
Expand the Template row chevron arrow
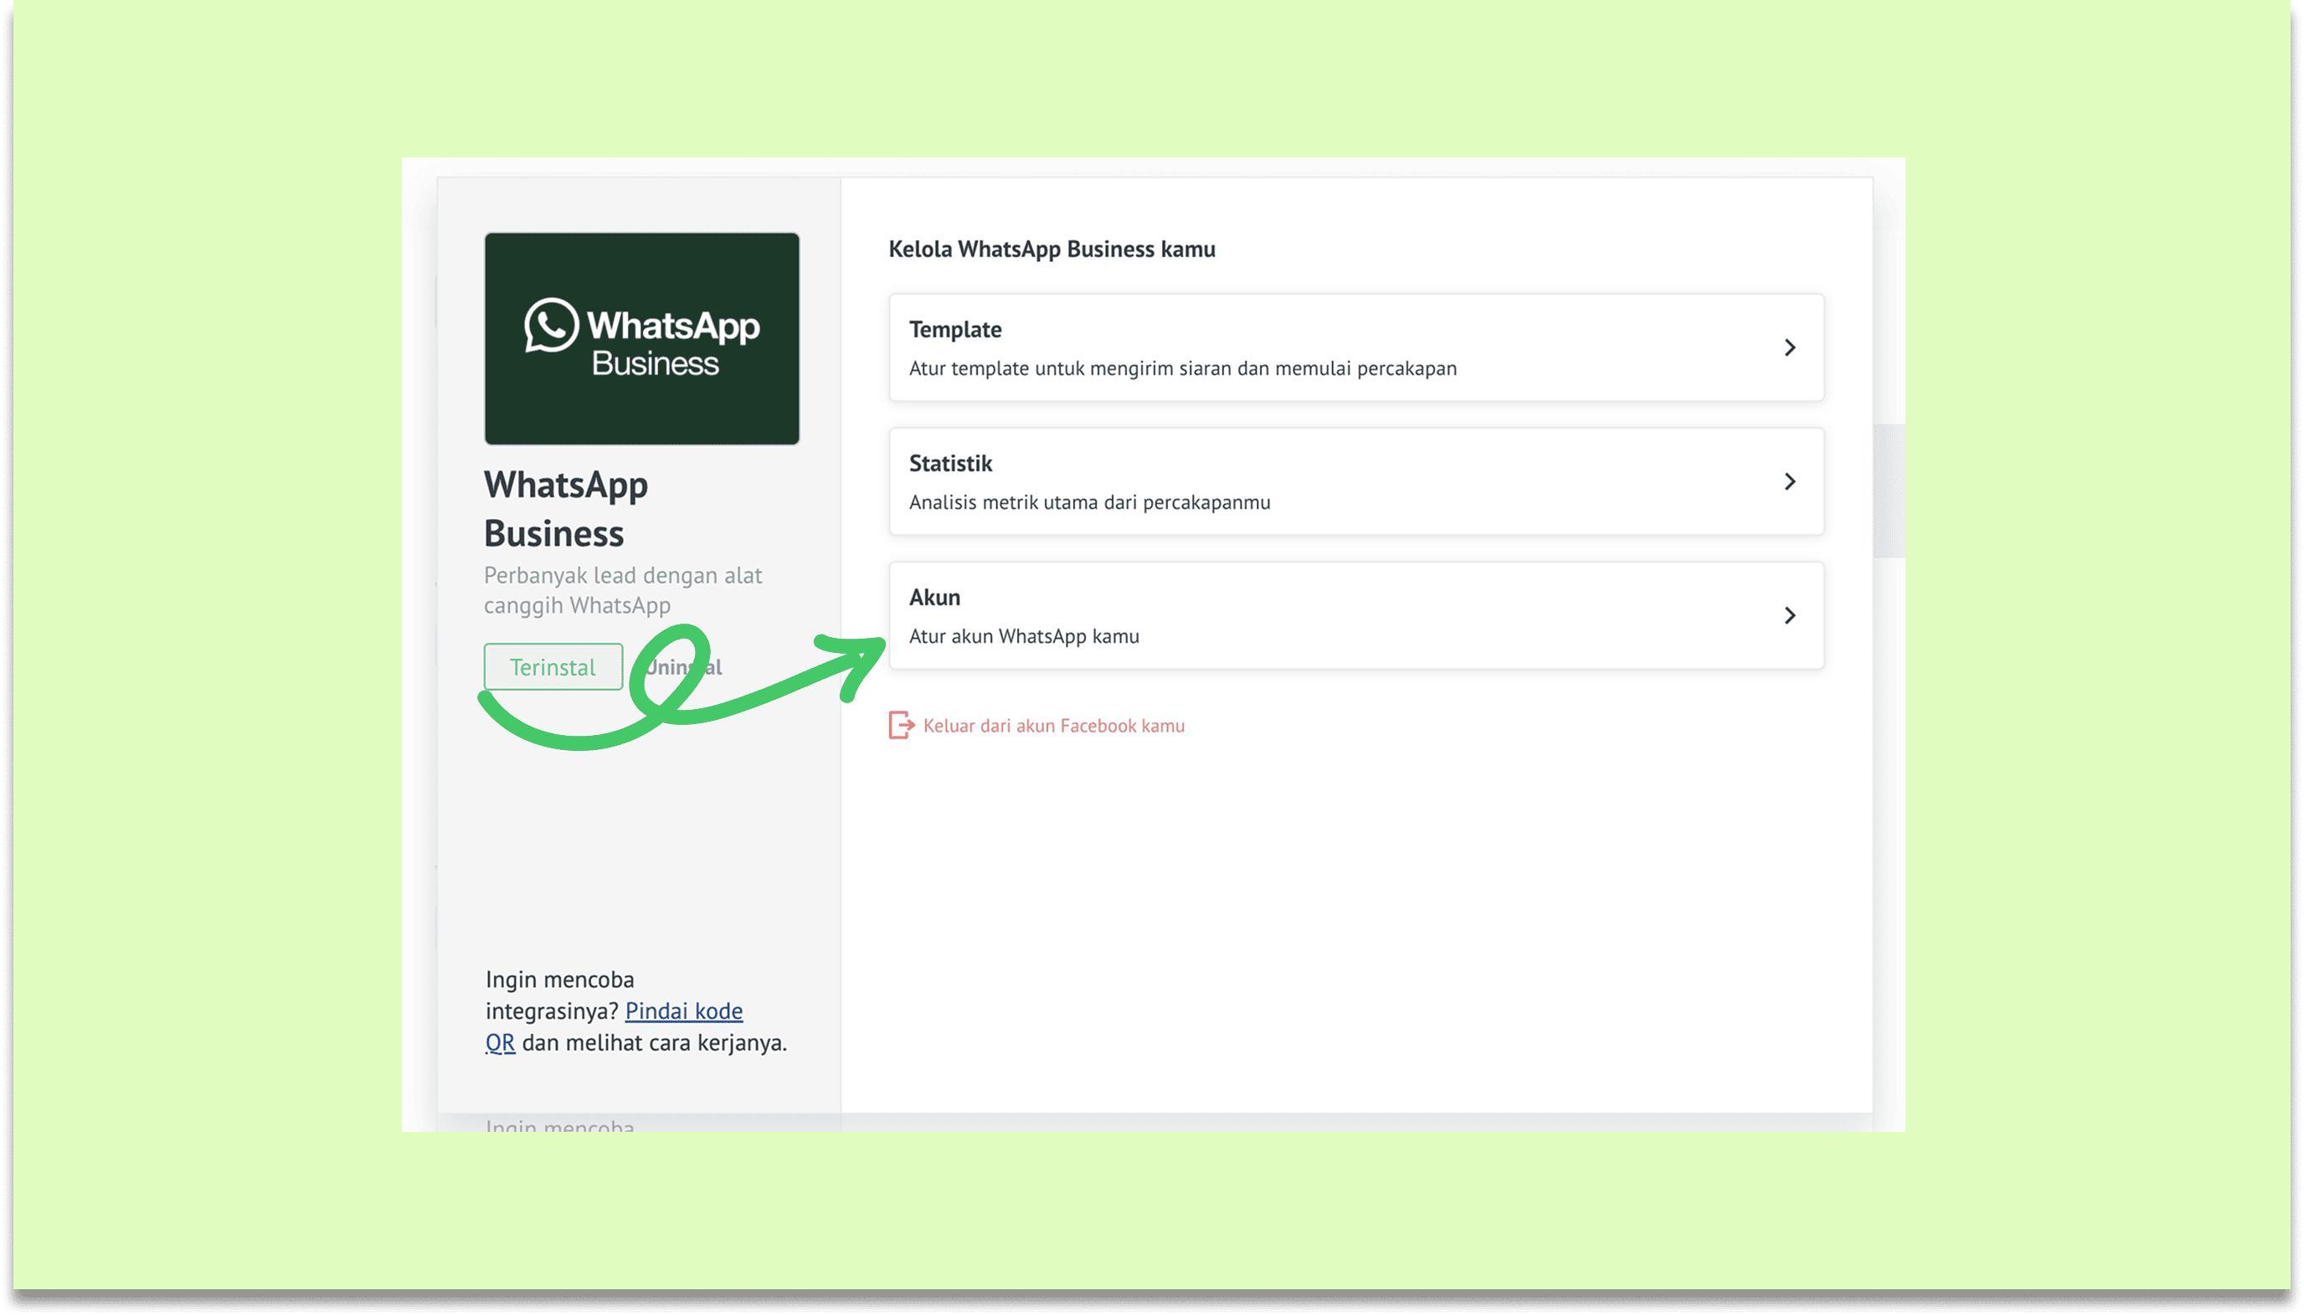coord(1789,348)
